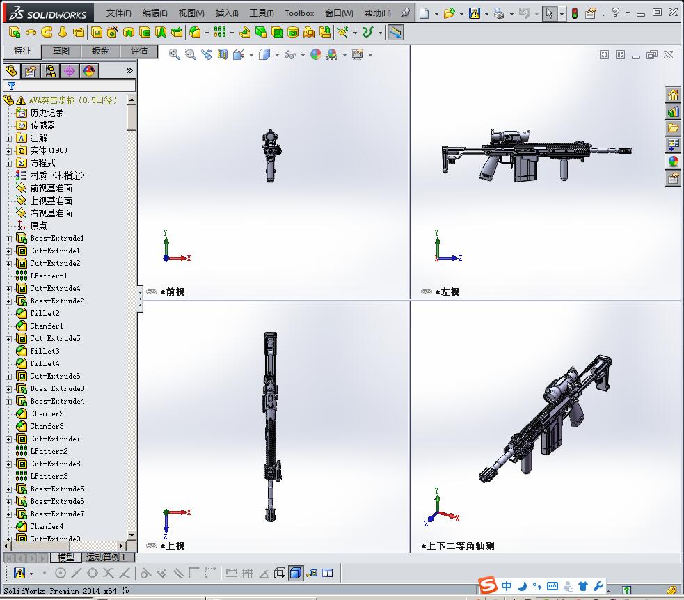Open the 文件(F) menu
684x600 pixels.
(x=119, y=13)
